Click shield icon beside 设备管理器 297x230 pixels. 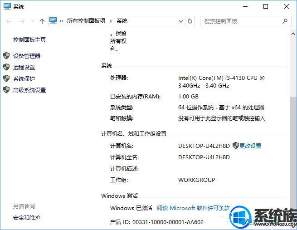[6, 56]
